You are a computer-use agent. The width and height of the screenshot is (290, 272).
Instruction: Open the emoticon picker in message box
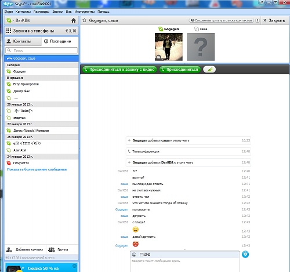coord(134,255)
